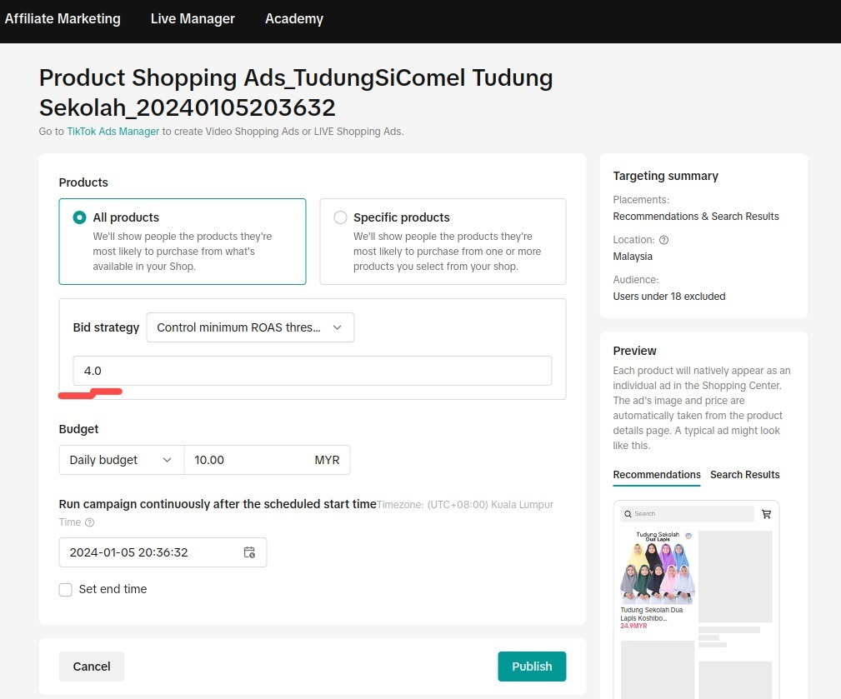Open the Bid strategy dropdown
The width and height of the screenshot is (841, 699).
click(249, 327)
